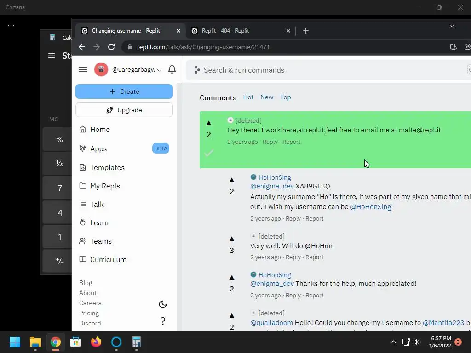Open the Replit sidebar hamburger menu
This screenshot has height=353, width=471.
pos(83,70)
